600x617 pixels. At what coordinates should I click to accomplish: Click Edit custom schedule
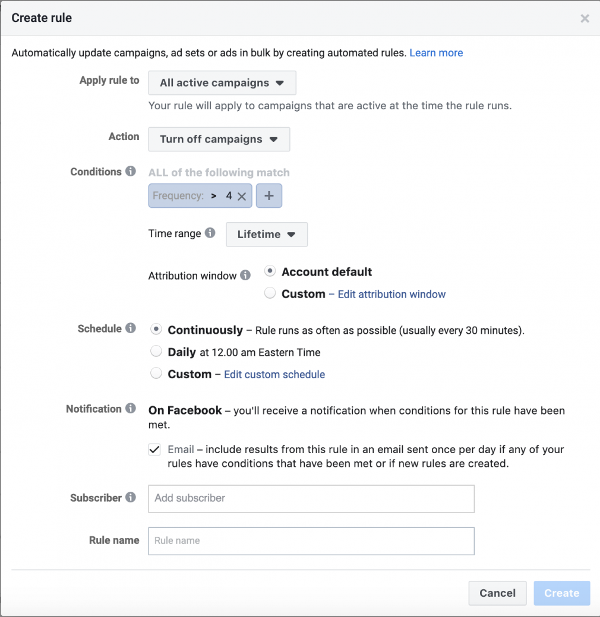coord(274,374)
